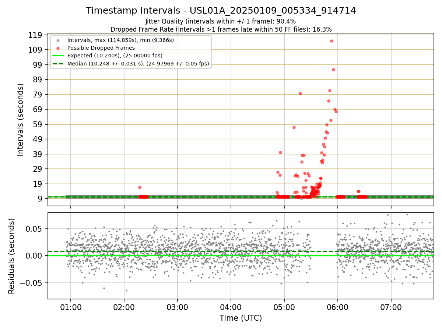Click the Jitter Quality 90.4% subtitle line
The image size is (442, 331).
pyautogui.click(x=221, y=22)
